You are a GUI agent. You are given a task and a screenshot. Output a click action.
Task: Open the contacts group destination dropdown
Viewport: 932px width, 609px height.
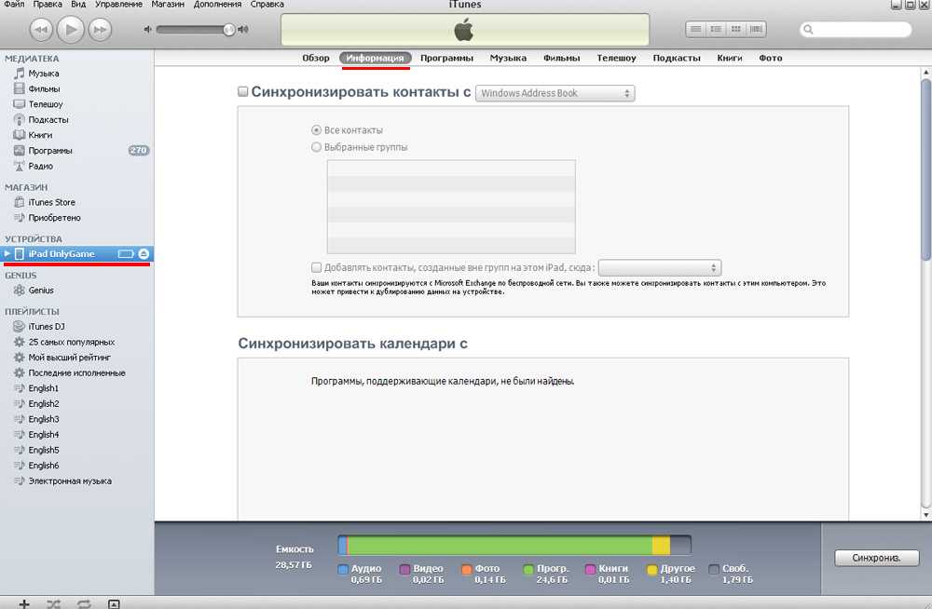(659, 267)
